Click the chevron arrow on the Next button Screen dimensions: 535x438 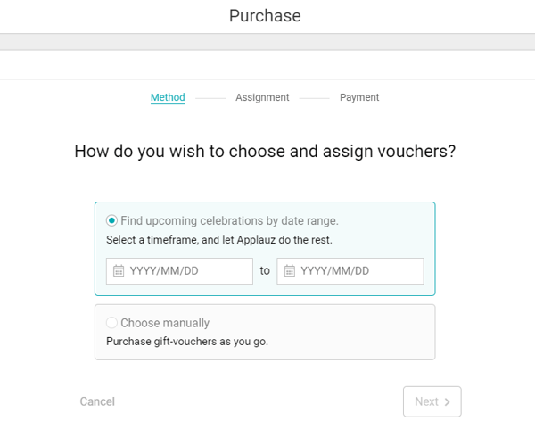coord(447,402)
